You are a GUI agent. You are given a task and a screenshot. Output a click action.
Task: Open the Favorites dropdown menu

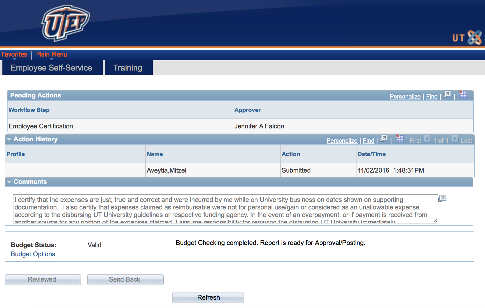pyautogui.click(x=14, y=55)
